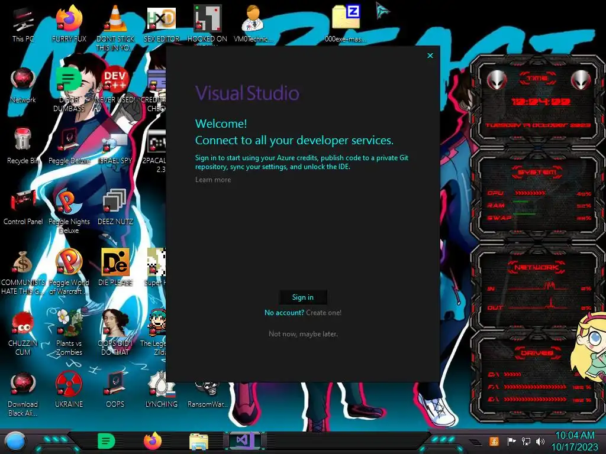This screenshot has height=454, width=606.
Task: Select the HOOKED ON desktop shortcut
Action: coord(207,24)
